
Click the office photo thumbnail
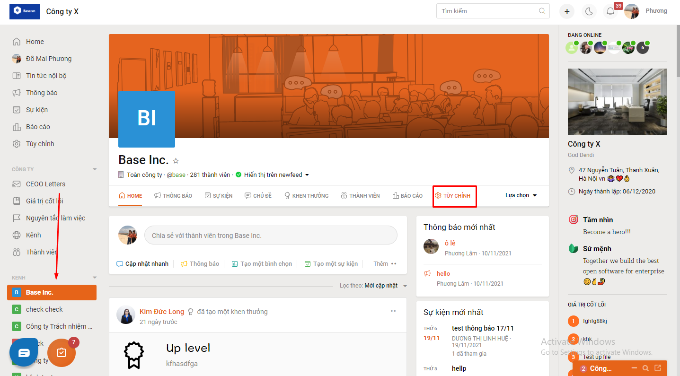[618, 102]
